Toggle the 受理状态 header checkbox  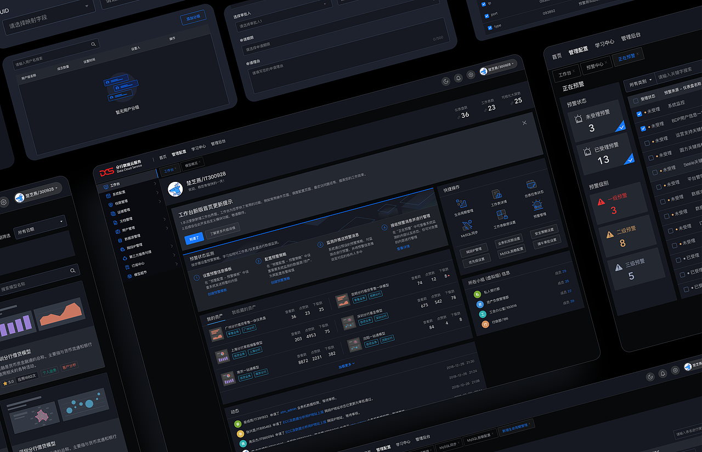pos(636,101)
